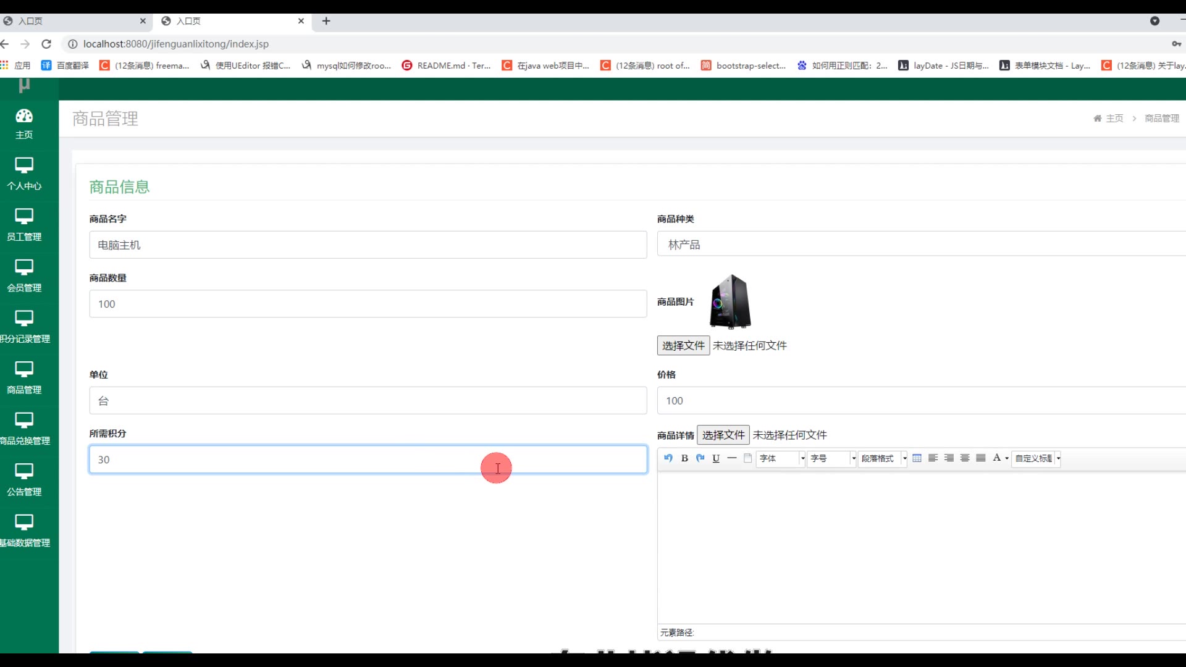Click 主页 breadcrumb link

[1114, 119]
